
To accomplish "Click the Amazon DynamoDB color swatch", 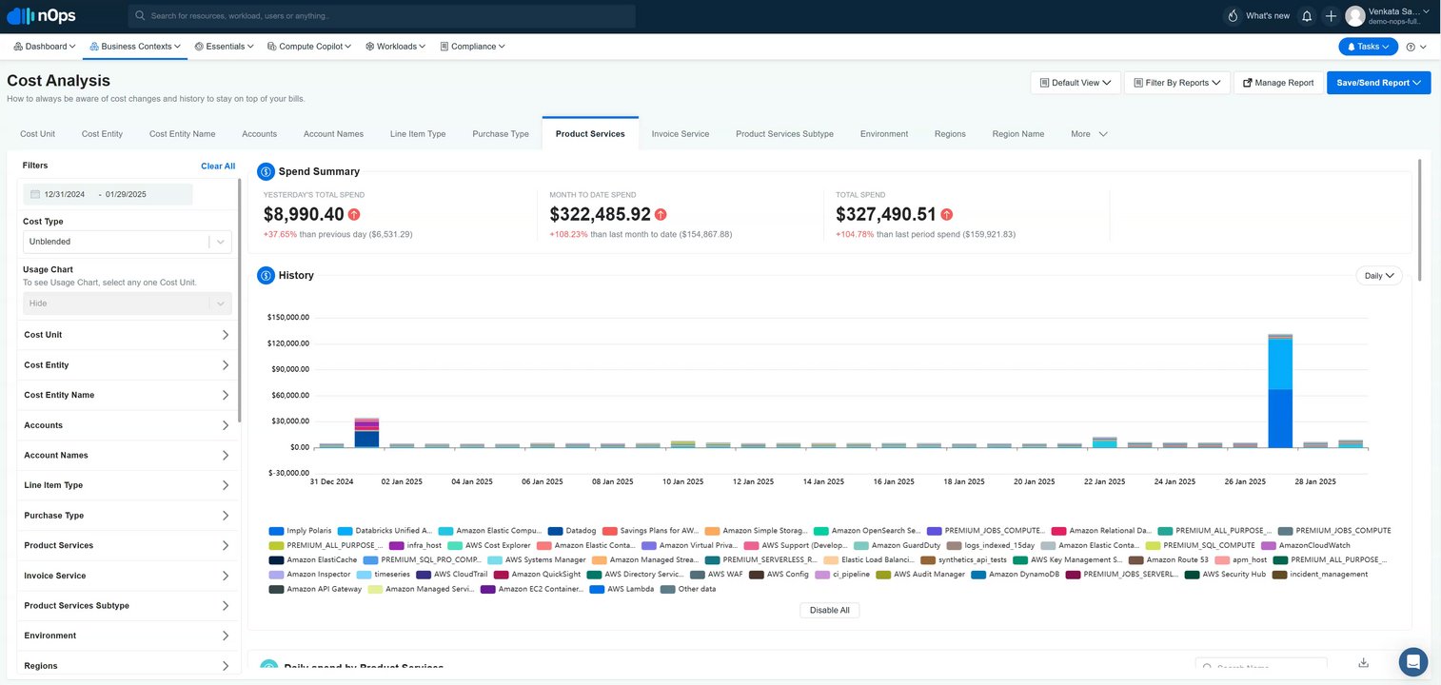I will pyautogui.click(x=978, y=575).
